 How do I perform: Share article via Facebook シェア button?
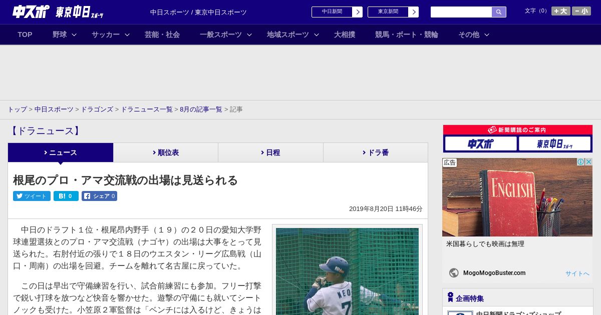(x=99, y=196)
